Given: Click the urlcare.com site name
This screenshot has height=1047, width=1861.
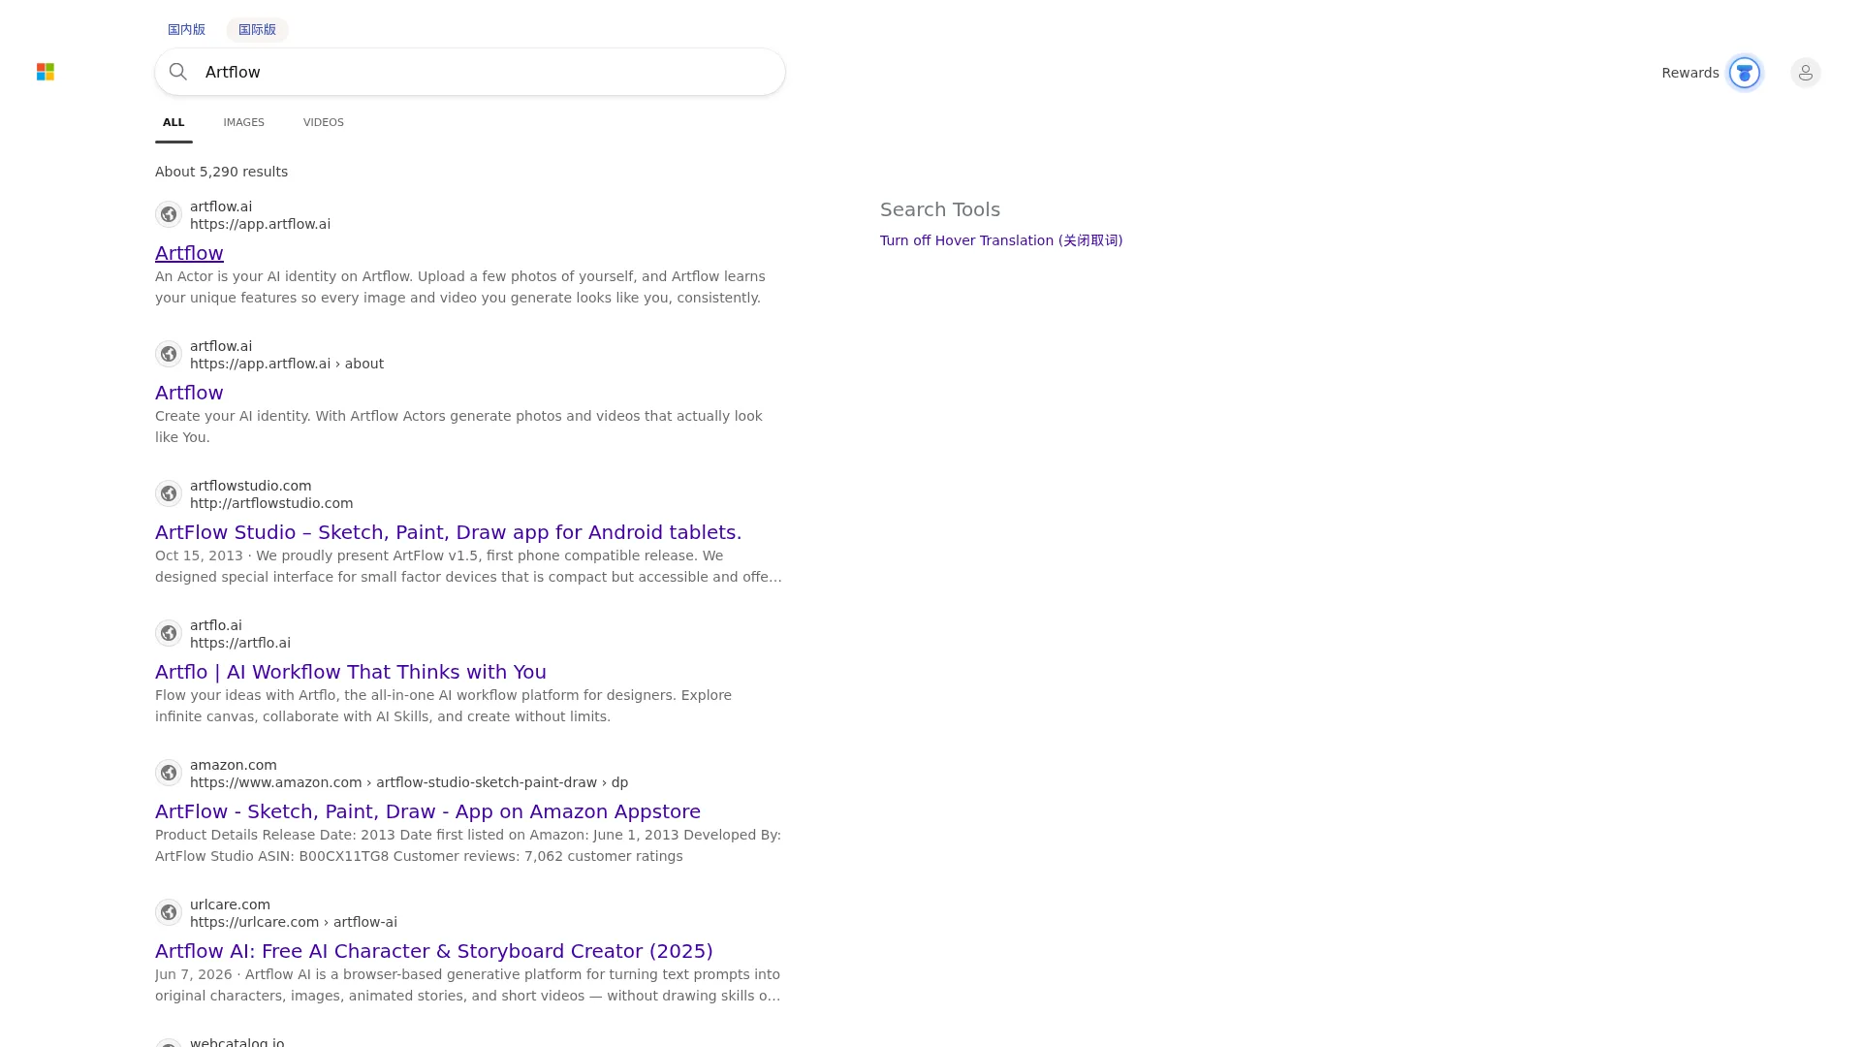Looking at the screenshot, I should pyautogui.click(x=230, y=904).
